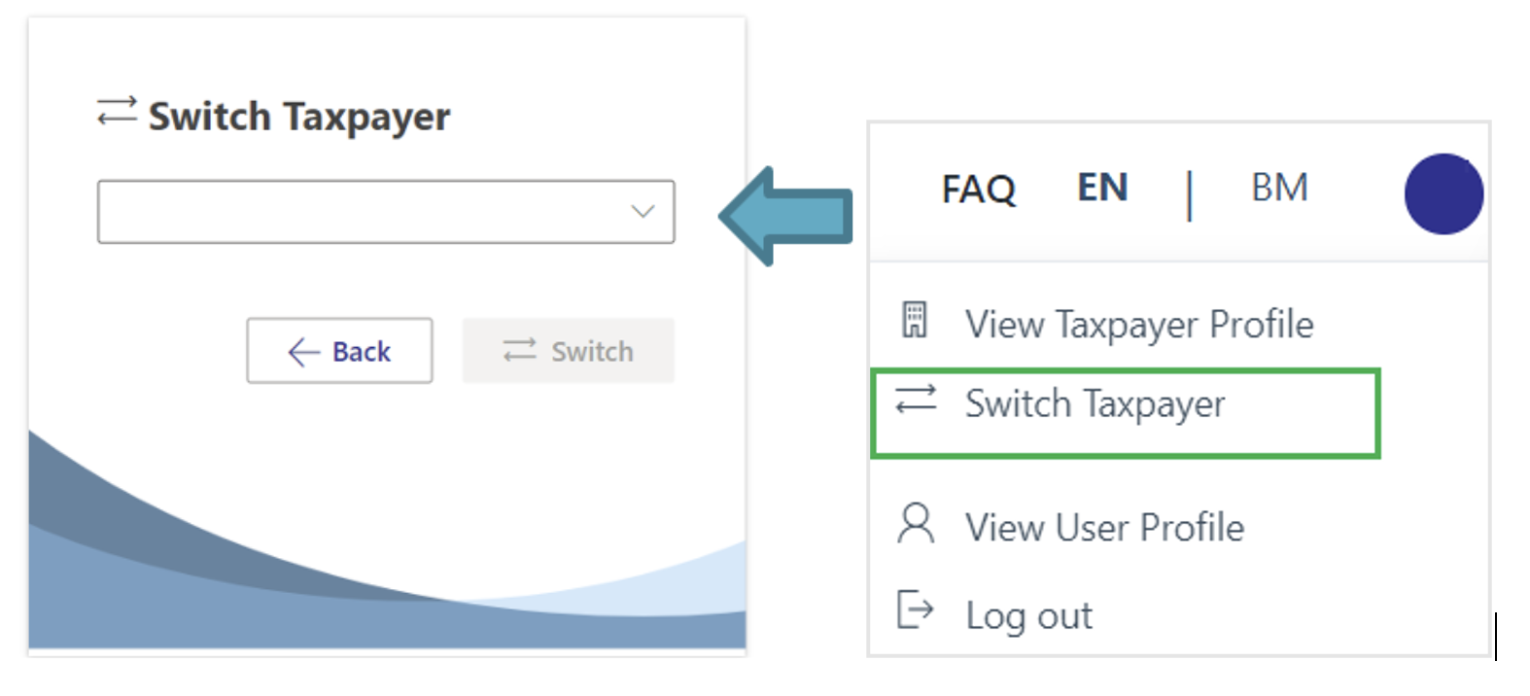Click the swap icon beside Switch Taxpayer heading
Screen dimensions: 1530x696
pos(117,112)
